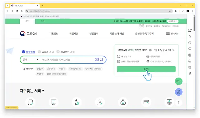Open the chat bubble icon in Quick Menu
Image resolution: width=200 pixels, height=118 pixels.
coord(190,43)
